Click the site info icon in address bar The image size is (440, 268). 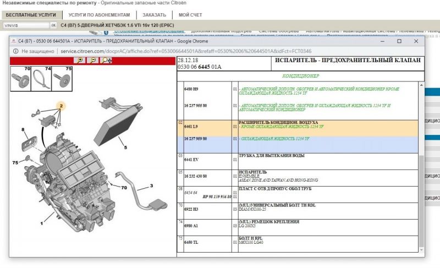pyautogui.click(x=15, y=51)
